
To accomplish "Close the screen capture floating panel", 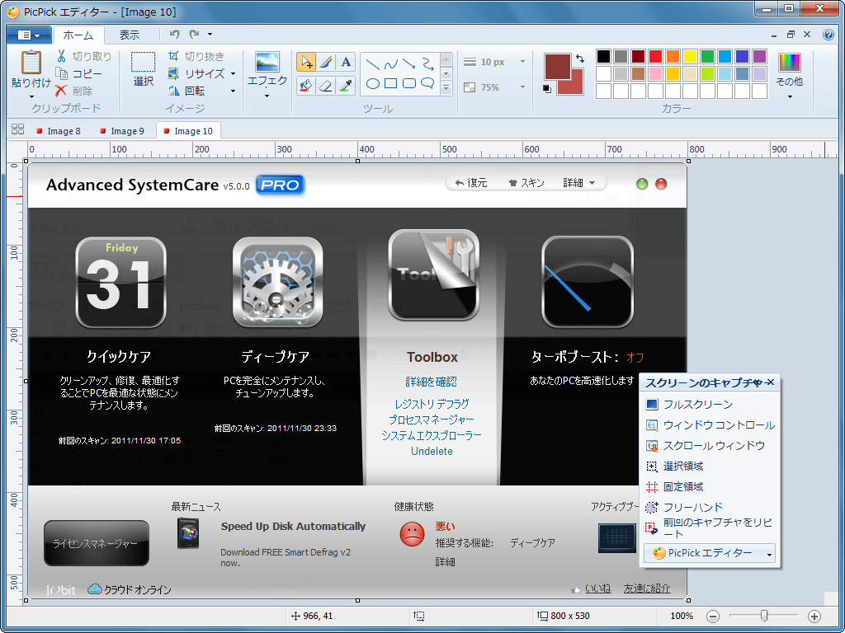I will [770, 382].
